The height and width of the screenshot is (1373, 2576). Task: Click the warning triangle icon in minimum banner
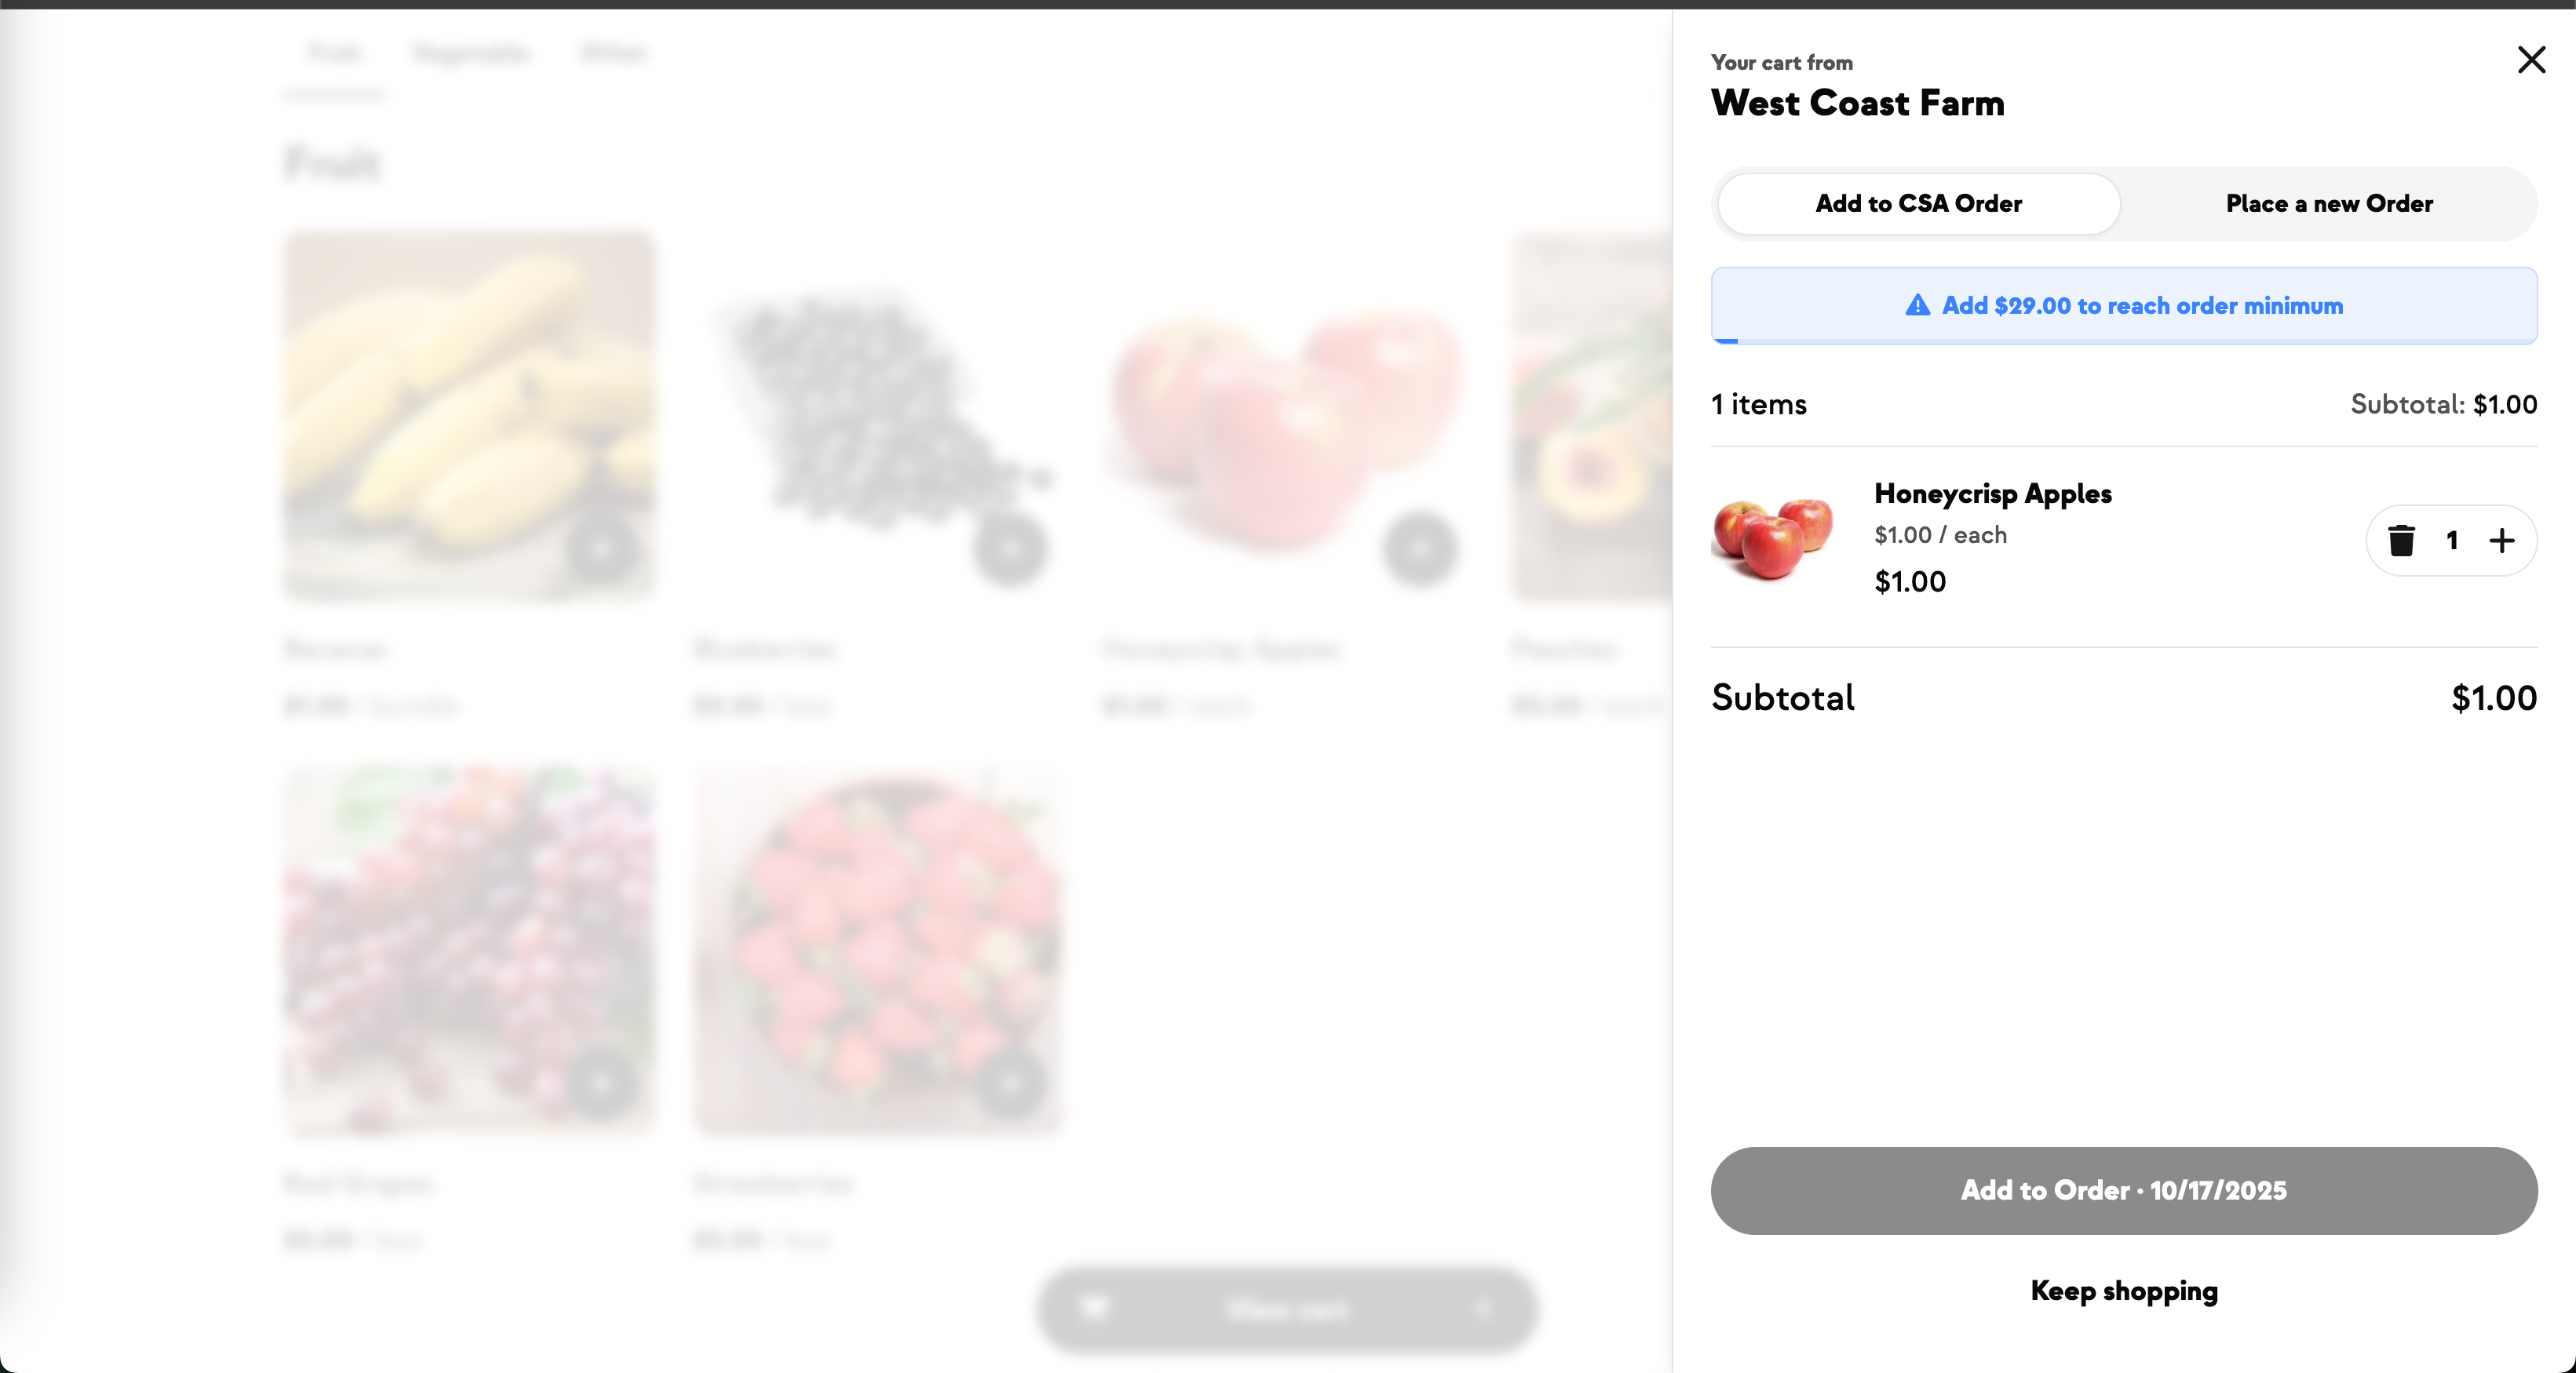pos(1917,306)
